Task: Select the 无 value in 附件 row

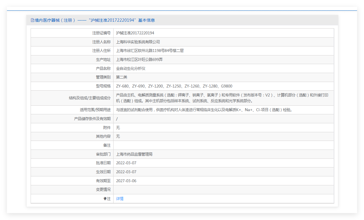Action: (118, 128)
